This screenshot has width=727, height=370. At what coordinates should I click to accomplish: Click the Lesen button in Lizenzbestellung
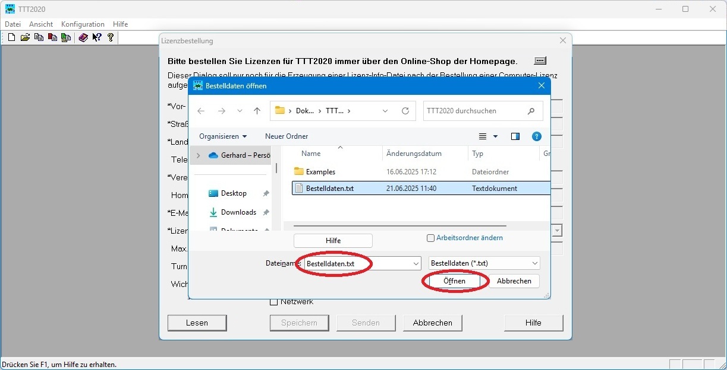coord(197,323)
